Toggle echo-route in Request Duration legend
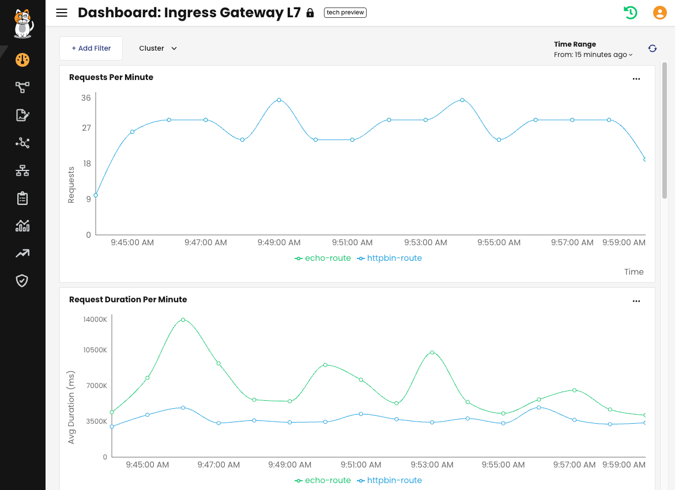Image resolution: width=675 pixels, height=490 pixels. [x=327, y=480]
